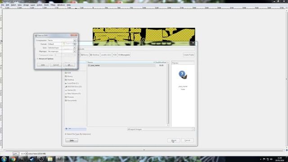Open the px unit dropdown in status bar

[16, 154]
